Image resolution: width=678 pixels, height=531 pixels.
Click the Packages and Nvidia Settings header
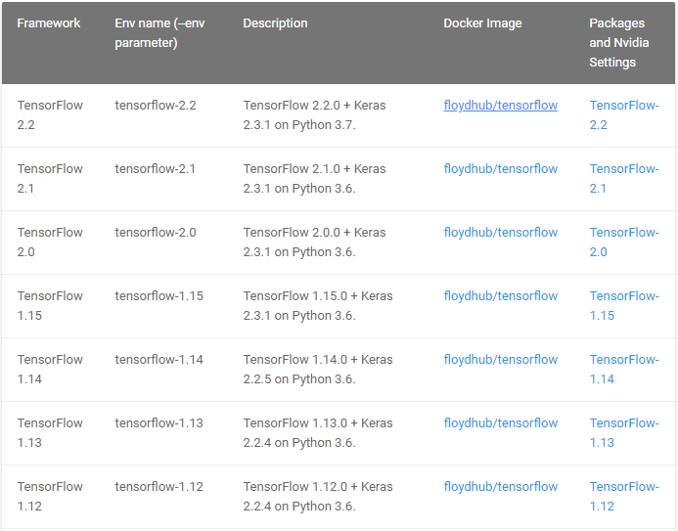tap(618, 43)
